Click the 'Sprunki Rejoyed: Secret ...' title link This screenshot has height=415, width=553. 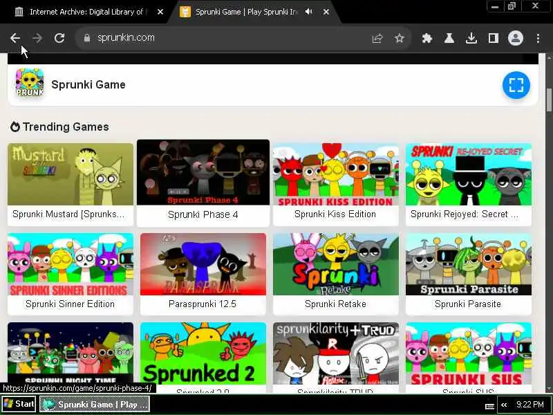click(465, 214)
